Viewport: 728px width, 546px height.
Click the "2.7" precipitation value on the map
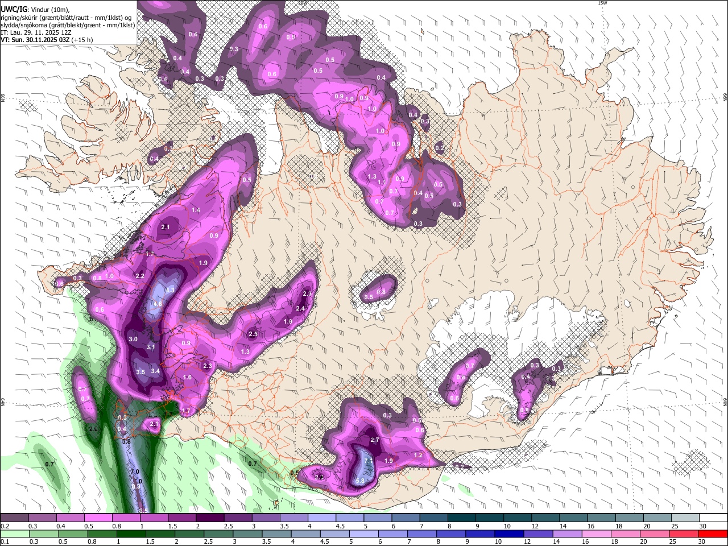tap(374, 440)
